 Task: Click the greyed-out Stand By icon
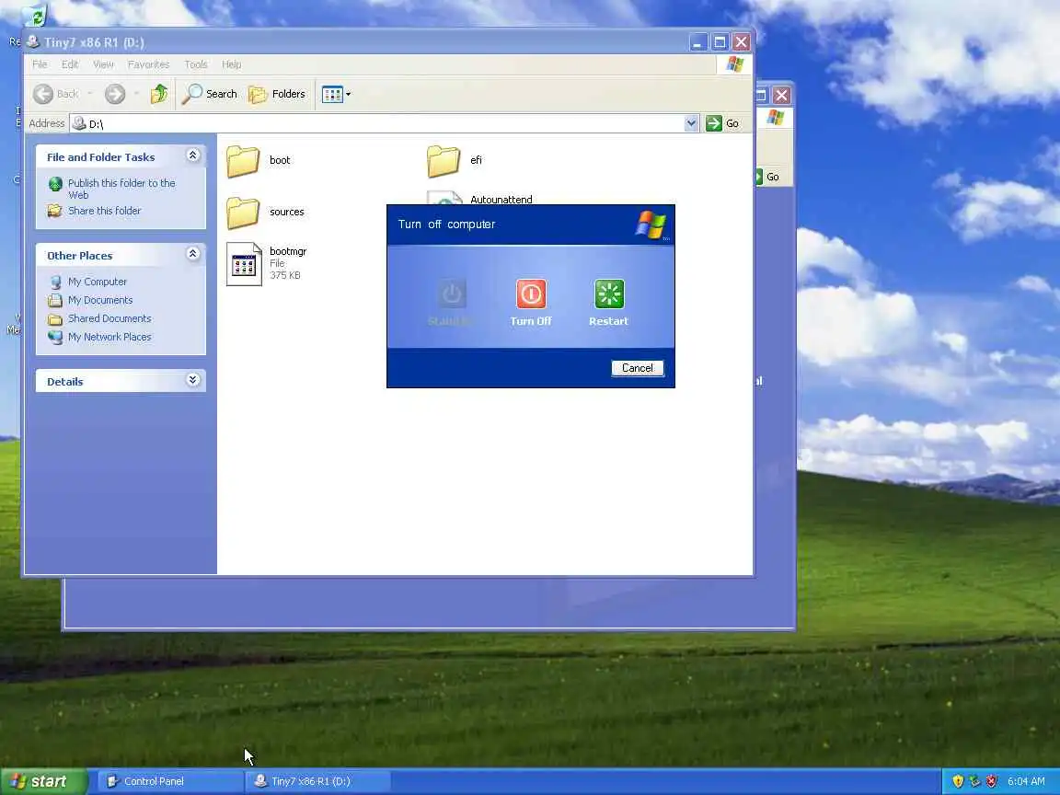pos(452,294)
